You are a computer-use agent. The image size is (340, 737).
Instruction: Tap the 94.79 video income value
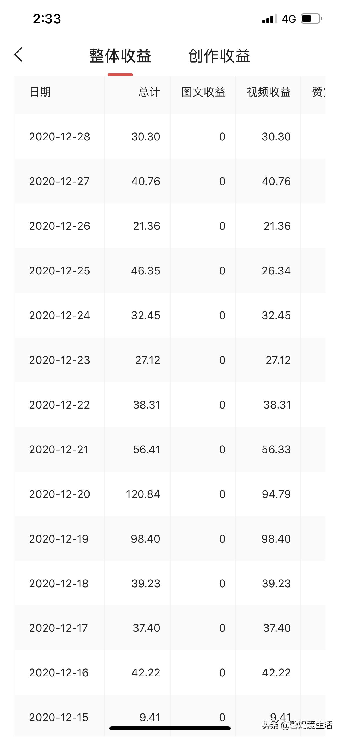[276, 494]
